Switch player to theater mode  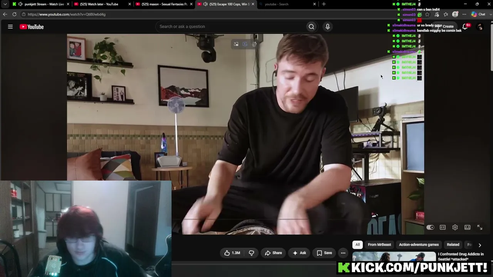[x=467, y=227]
